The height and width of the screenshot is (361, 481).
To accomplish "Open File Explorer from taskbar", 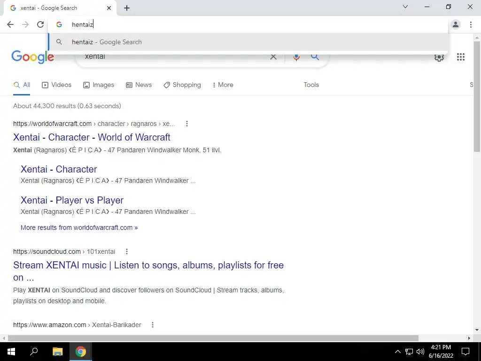I will (57, 352).
